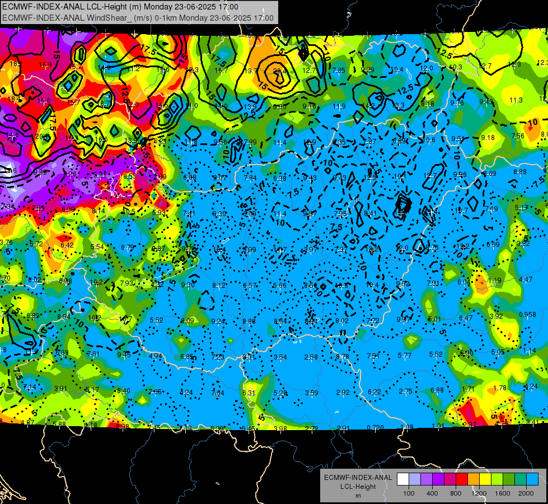Click the grid value 6.31
Image resolution: width=548 pixels, height=504 pixels.
tap(249, 393)
